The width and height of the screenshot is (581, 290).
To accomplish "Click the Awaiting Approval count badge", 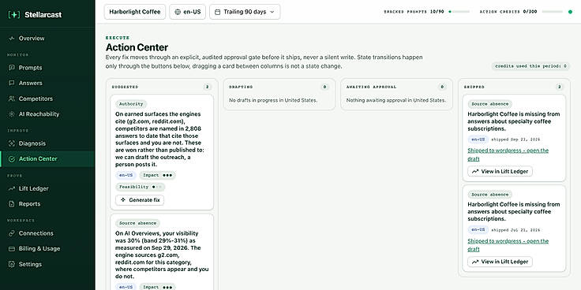I will pyautogui.click(x=442, y=87).
